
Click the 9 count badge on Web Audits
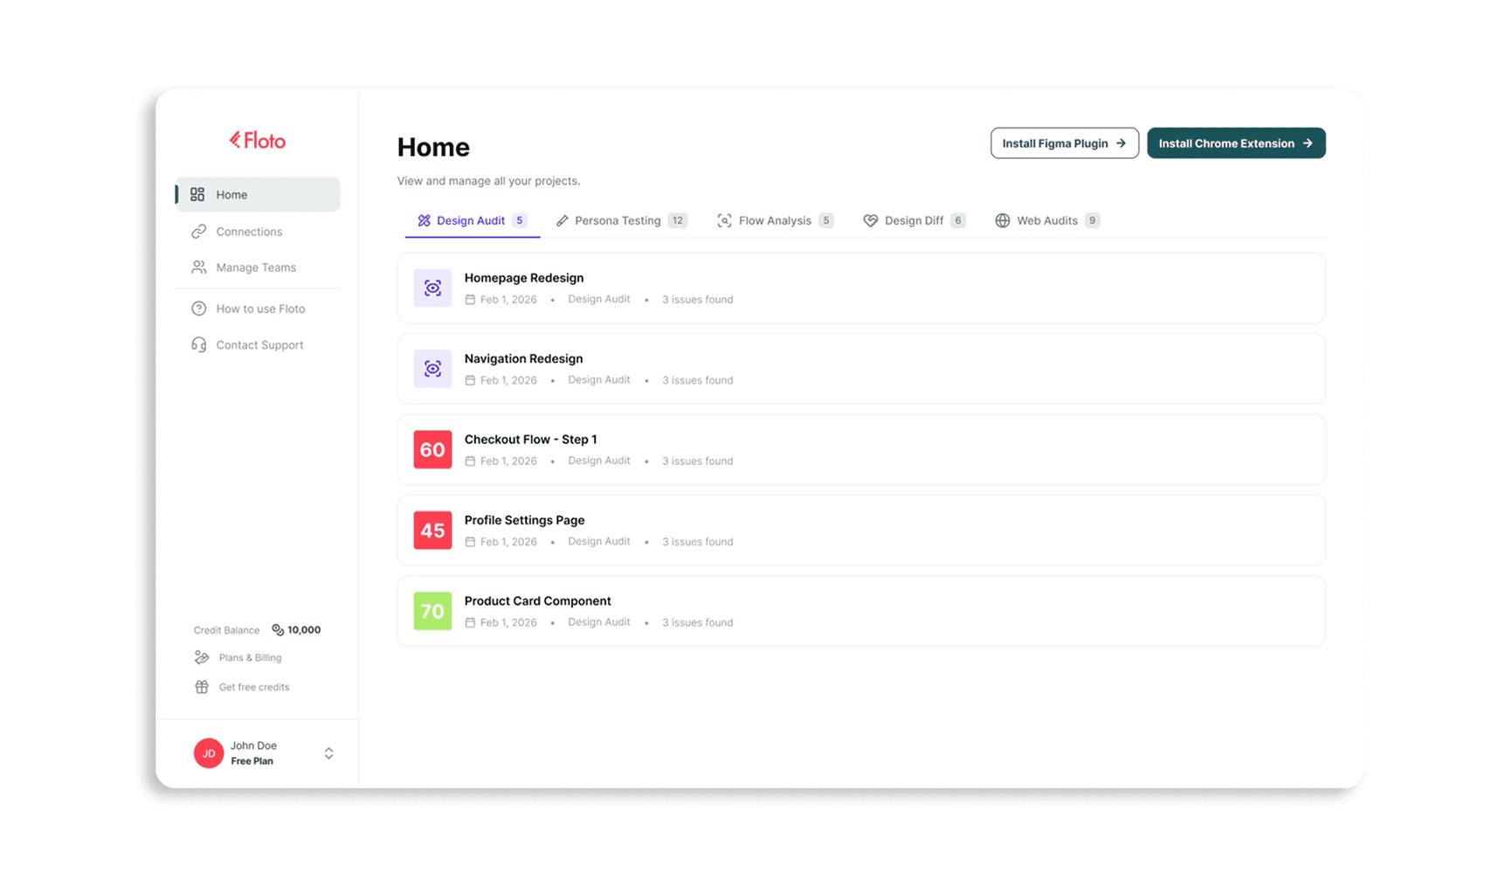pos(1092,220)
